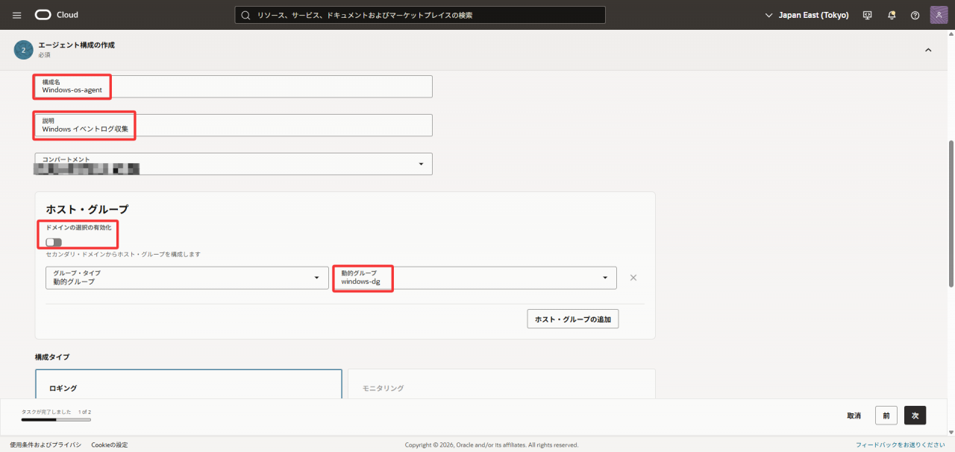Focus the 説明 description field
Screen dimensions: 955x452
coord(234,125)
